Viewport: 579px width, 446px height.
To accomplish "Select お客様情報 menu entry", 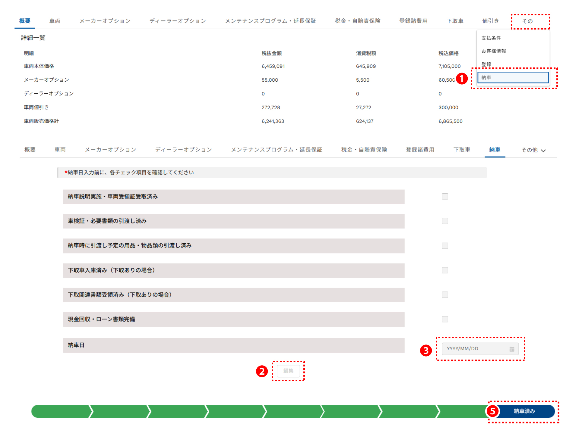I will [494, 51].
